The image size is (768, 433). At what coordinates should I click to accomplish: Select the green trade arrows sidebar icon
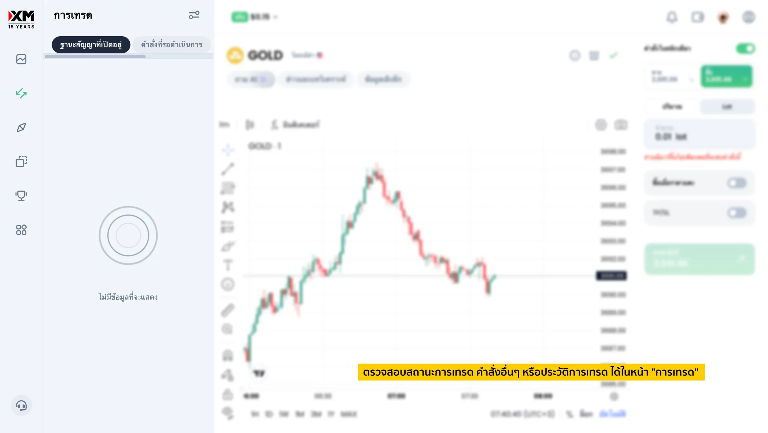click(21, 93)
